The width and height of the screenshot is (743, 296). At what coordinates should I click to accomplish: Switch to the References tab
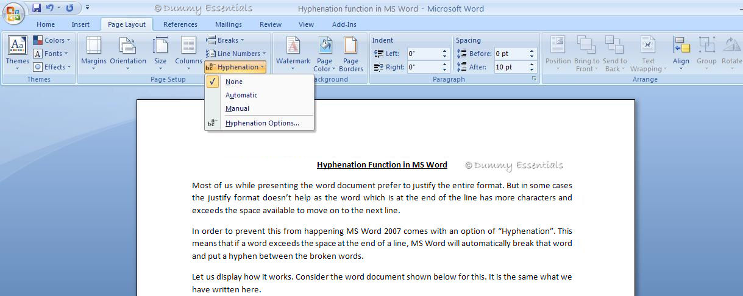(x=180, y=24)
